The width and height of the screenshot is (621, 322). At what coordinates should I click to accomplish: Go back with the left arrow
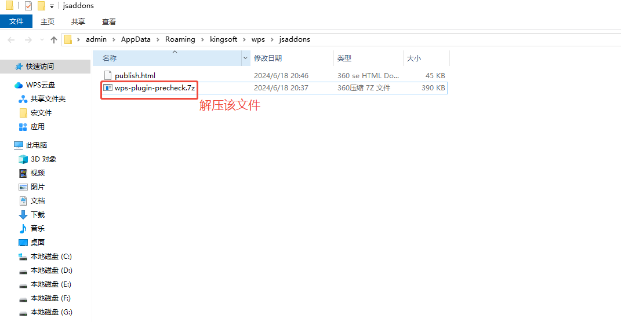(x=11, y=39)
